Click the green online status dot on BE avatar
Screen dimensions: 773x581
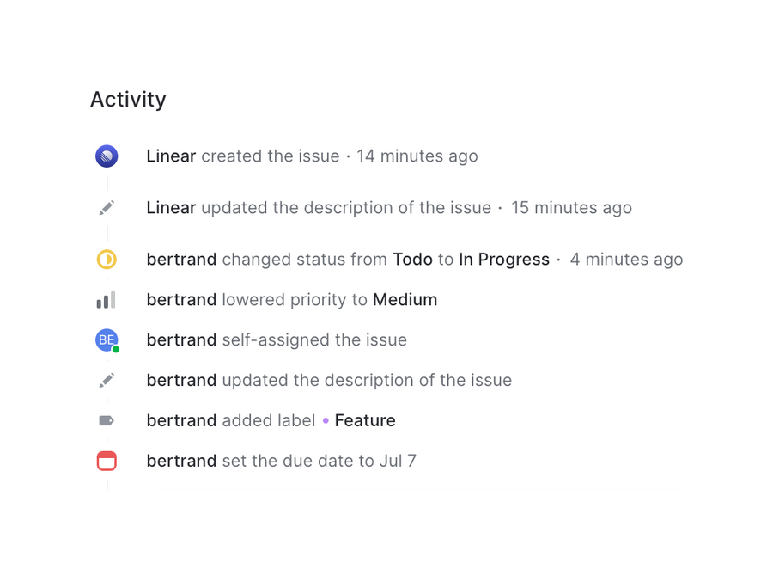[x=114, y=348]
